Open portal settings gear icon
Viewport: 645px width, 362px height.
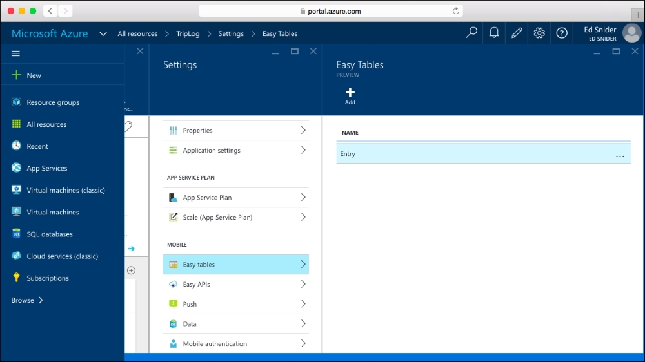tap(539, 33)
